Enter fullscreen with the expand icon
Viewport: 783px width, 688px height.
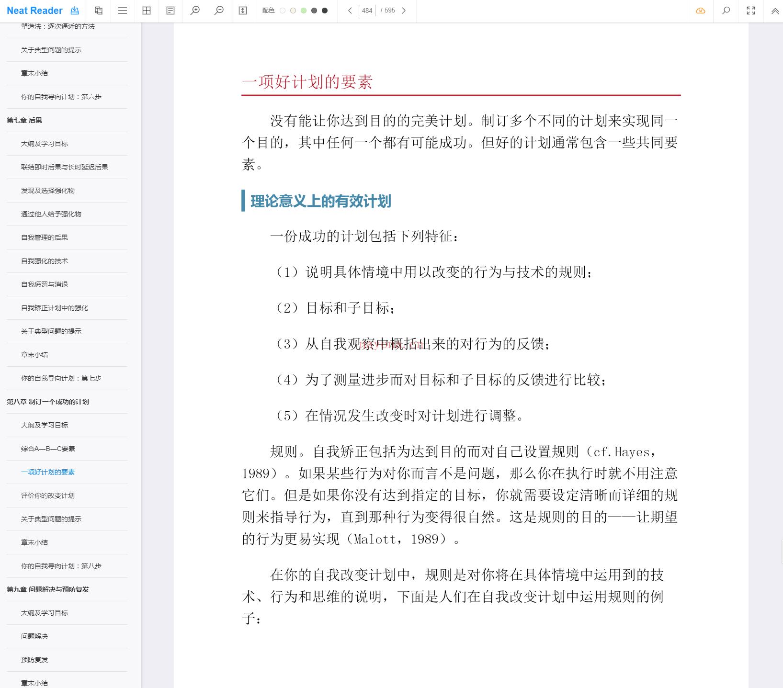pyautogui.click(x=751, y=11)
